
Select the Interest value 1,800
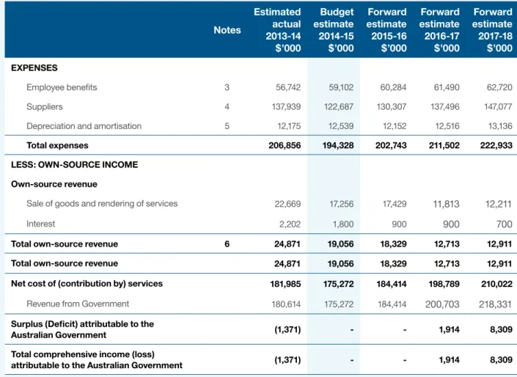click(343, 224)
